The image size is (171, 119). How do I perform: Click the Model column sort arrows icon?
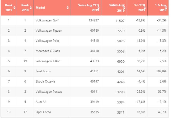(x=68, y=8)
